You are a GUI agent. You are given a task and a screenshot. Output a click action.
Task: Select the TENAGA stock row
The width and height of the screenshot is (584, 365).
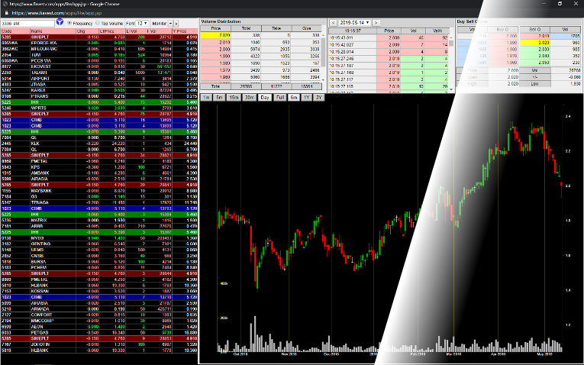tap(99, 202)
